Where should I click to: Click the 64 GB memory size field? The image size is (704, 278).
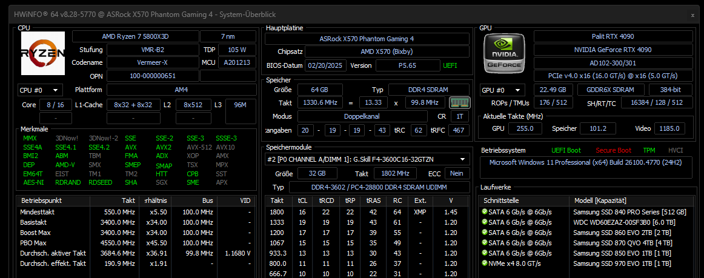point(320,90)
